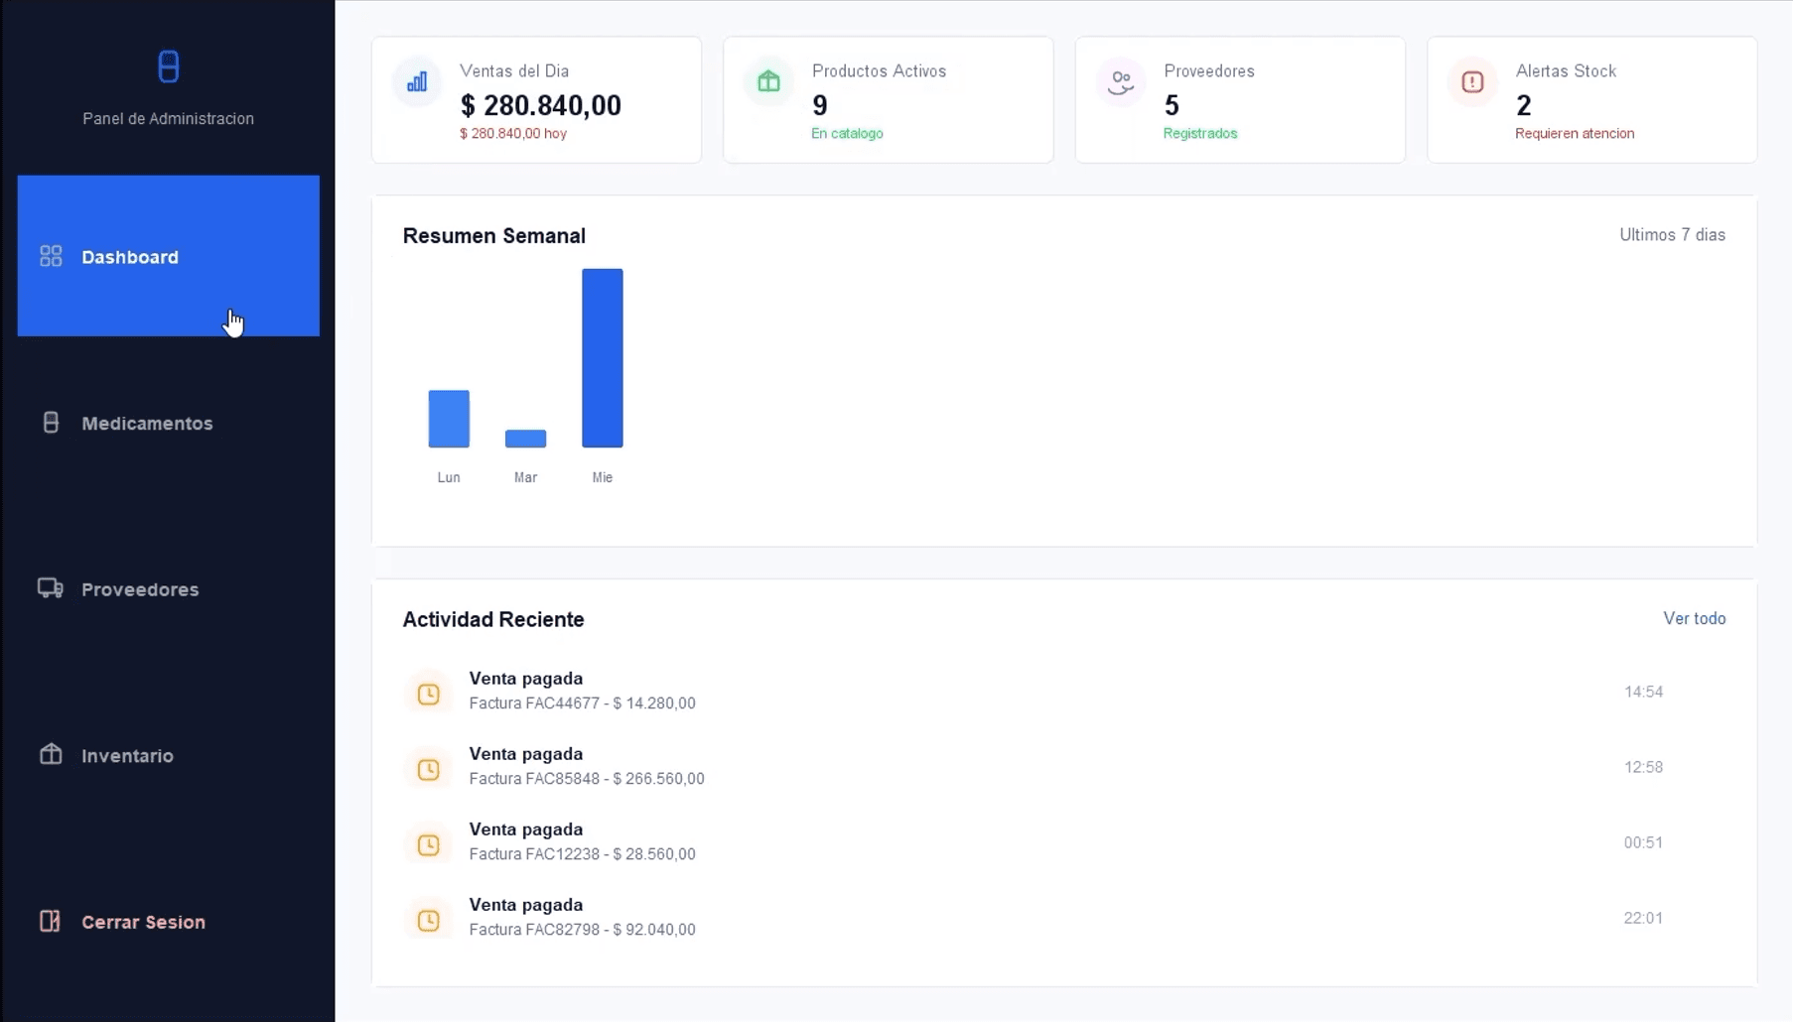Navigate to Inventario

(x=169, y=755)
